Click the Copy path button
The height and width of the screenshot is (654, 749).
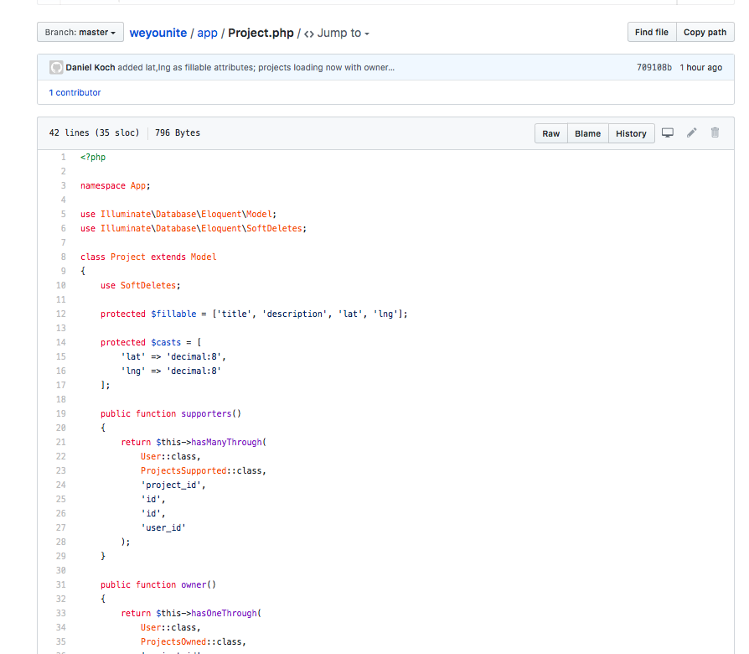click(705, 32)
